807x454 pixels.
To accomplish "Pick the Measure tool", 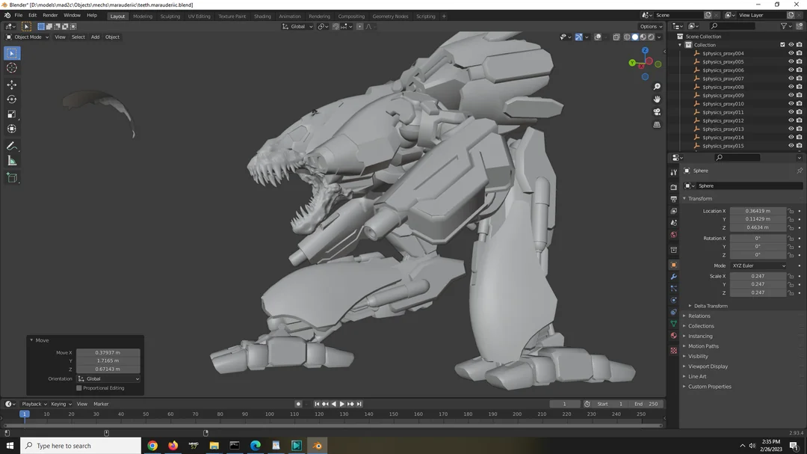I will 12,161.
